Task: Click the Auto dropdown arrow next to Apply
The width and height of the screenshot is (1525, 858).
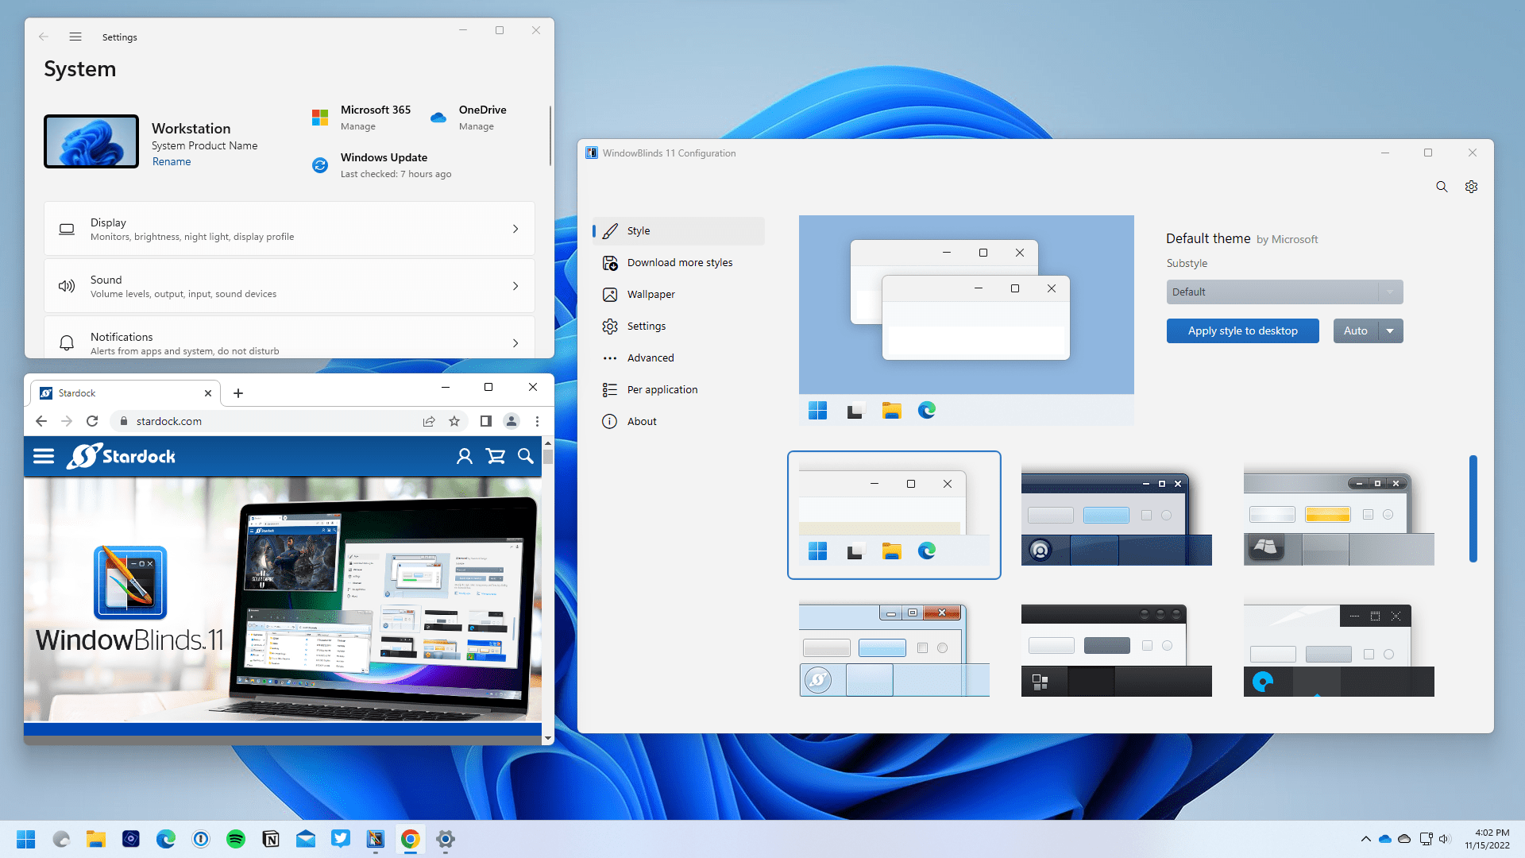Action: (x=1391, y=331)
